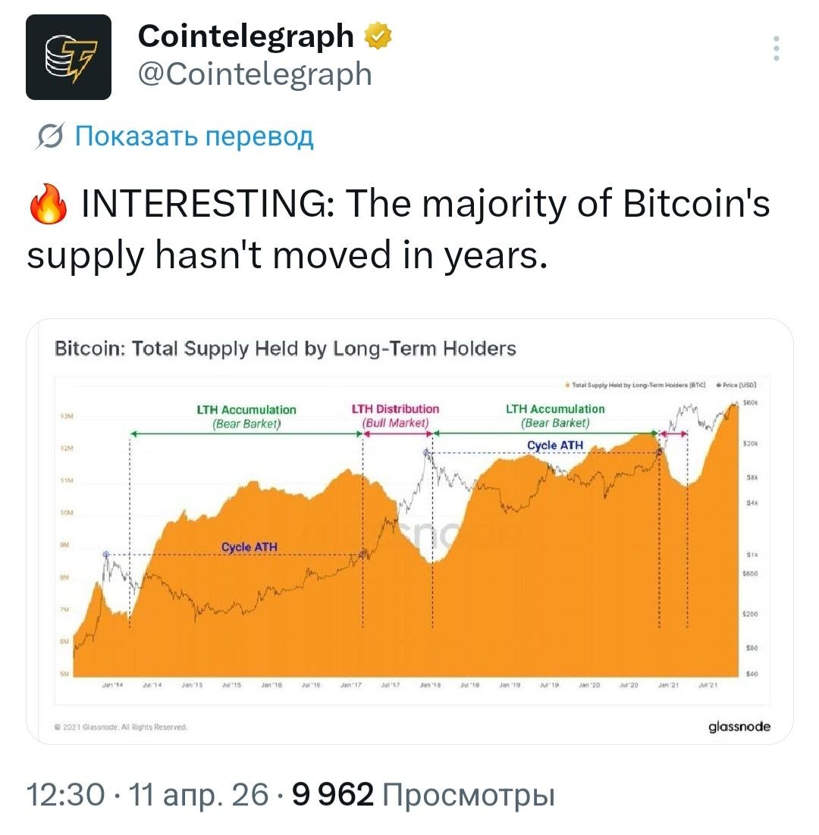
Task: Click the fire emoji in the tweet
Action: 45,206
